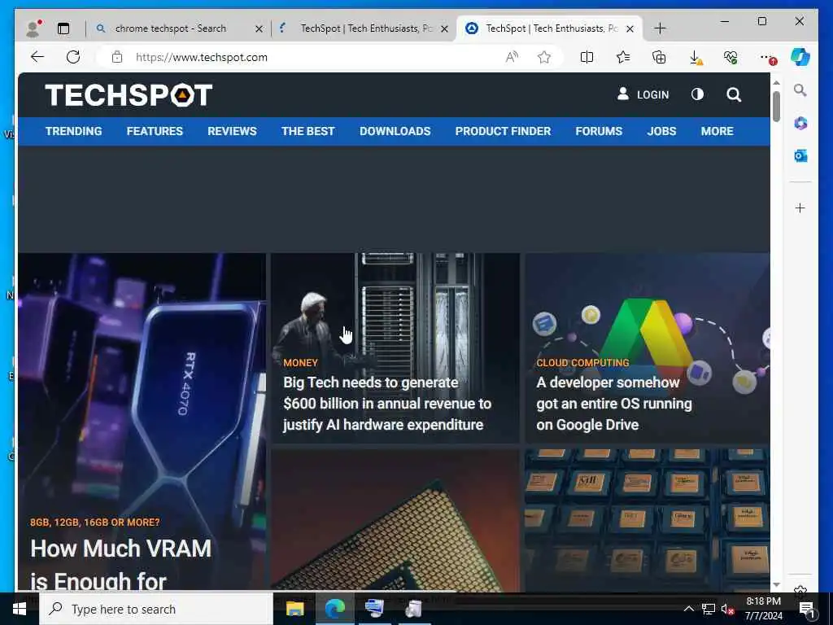The height and width of the screenshot is (625, 833).
Task: Open Downloads icon with warning
Action: click(696, 58)
